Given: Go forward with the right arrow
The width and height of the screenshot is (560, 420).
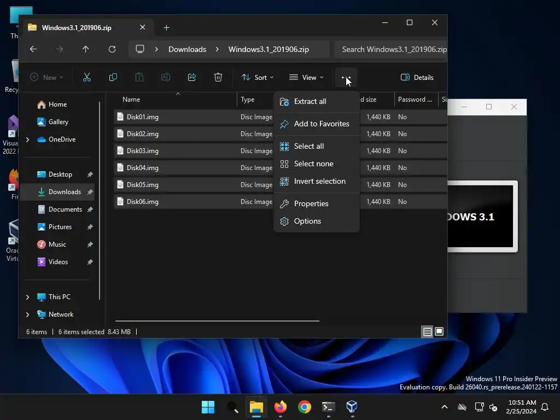Looking at the screenshot, I should 60,49.
